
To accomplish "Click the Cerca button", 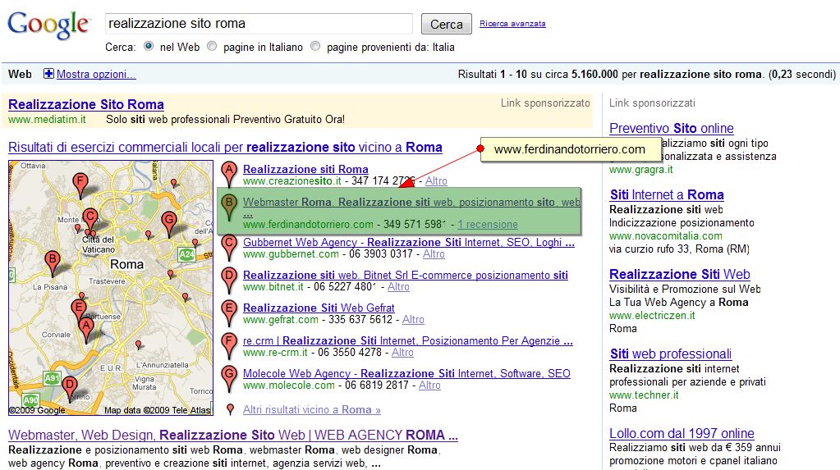I will point(446,24).
